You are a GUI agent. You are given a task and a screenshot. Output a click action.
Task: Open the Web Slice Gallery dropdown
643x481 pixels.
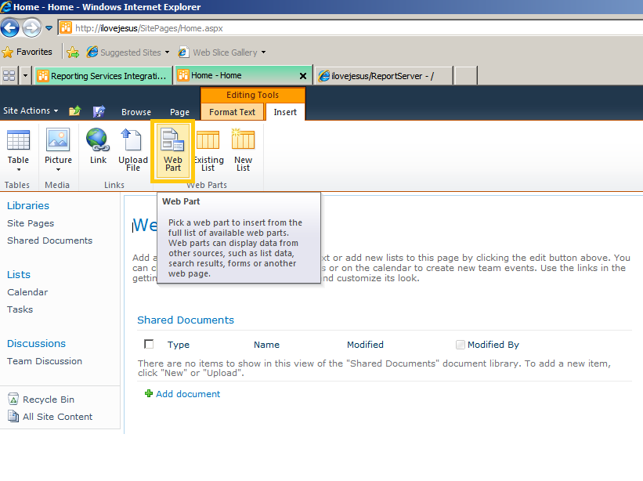(263, 52)
